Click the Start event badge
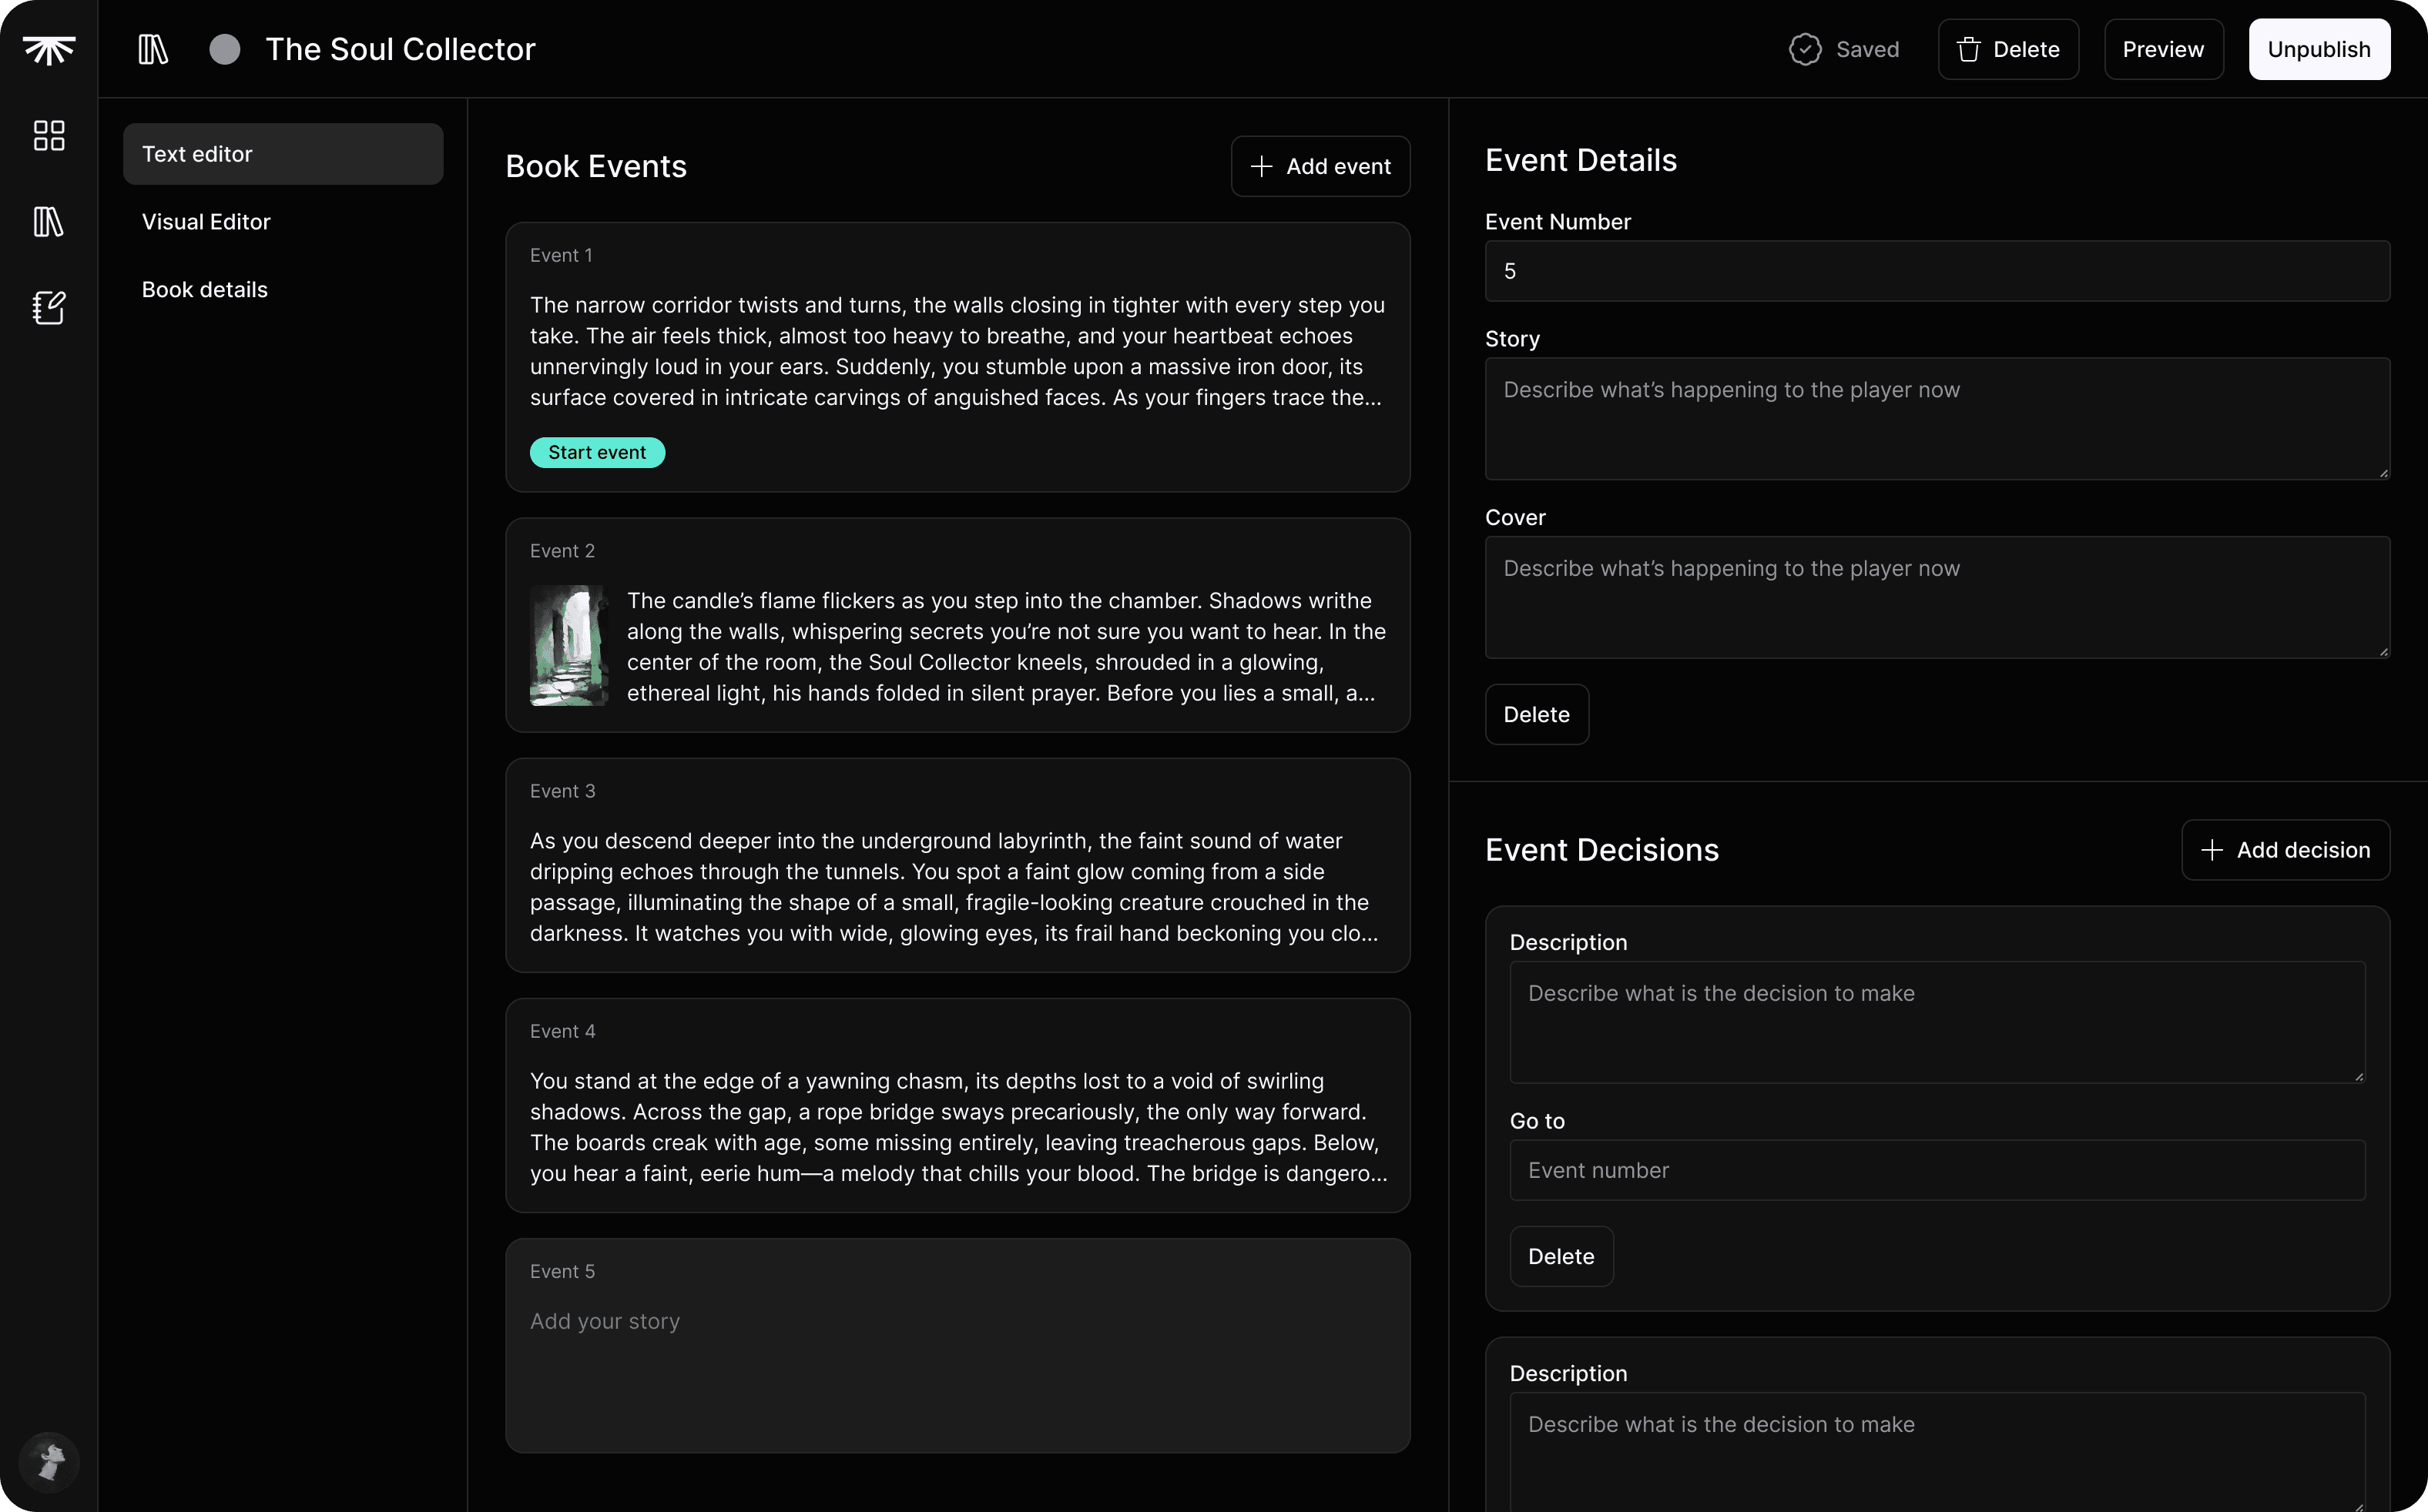The image size is (2428, 1512). pos(597,452)
